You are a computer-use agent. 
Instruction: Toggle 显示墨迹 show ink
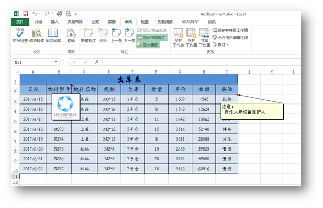(x=148, y=44)
